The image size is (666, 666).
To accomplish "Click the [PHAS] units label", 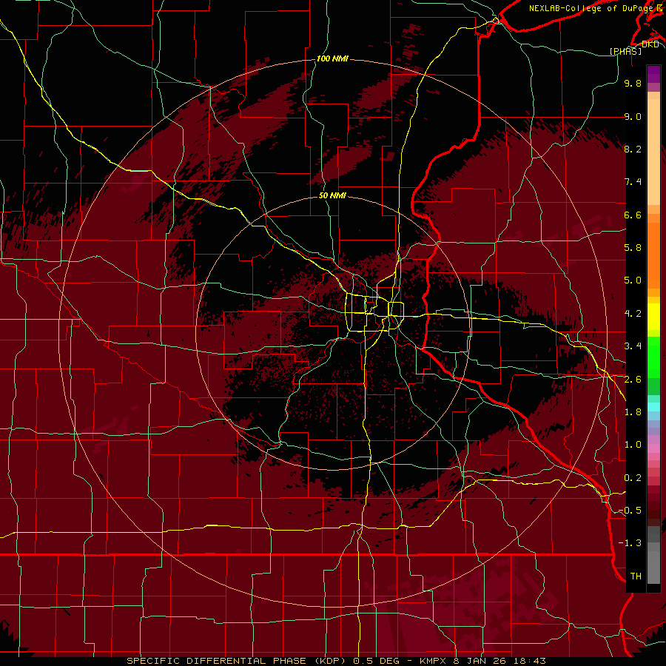I will (x=625, y=51).
